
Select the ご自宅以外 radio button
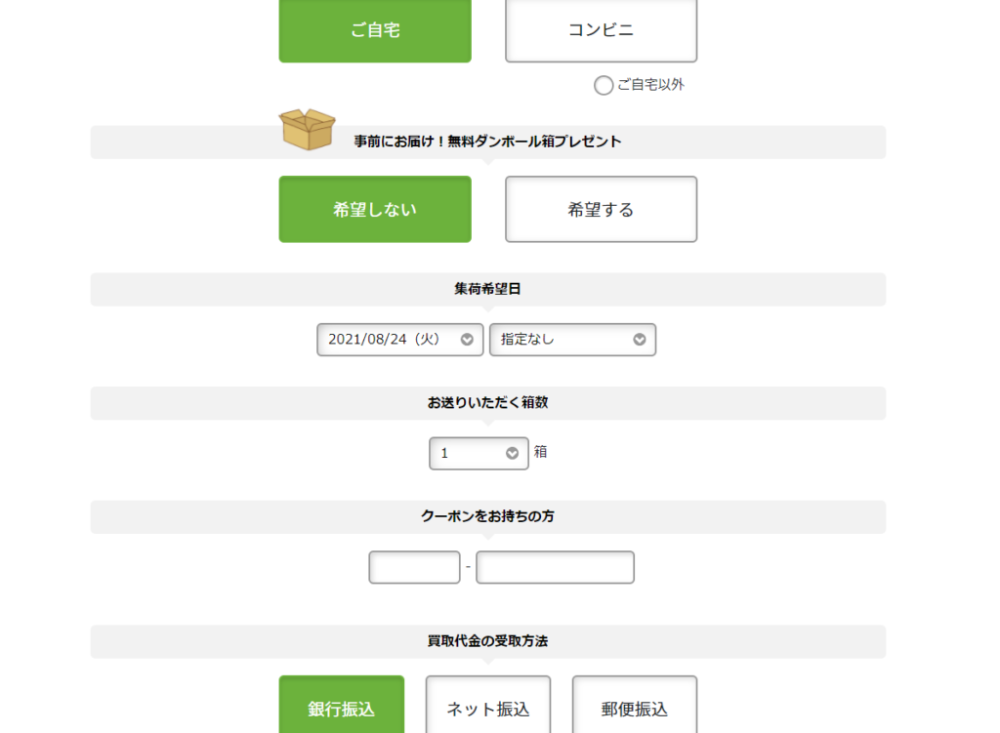[x=604, y=86]
